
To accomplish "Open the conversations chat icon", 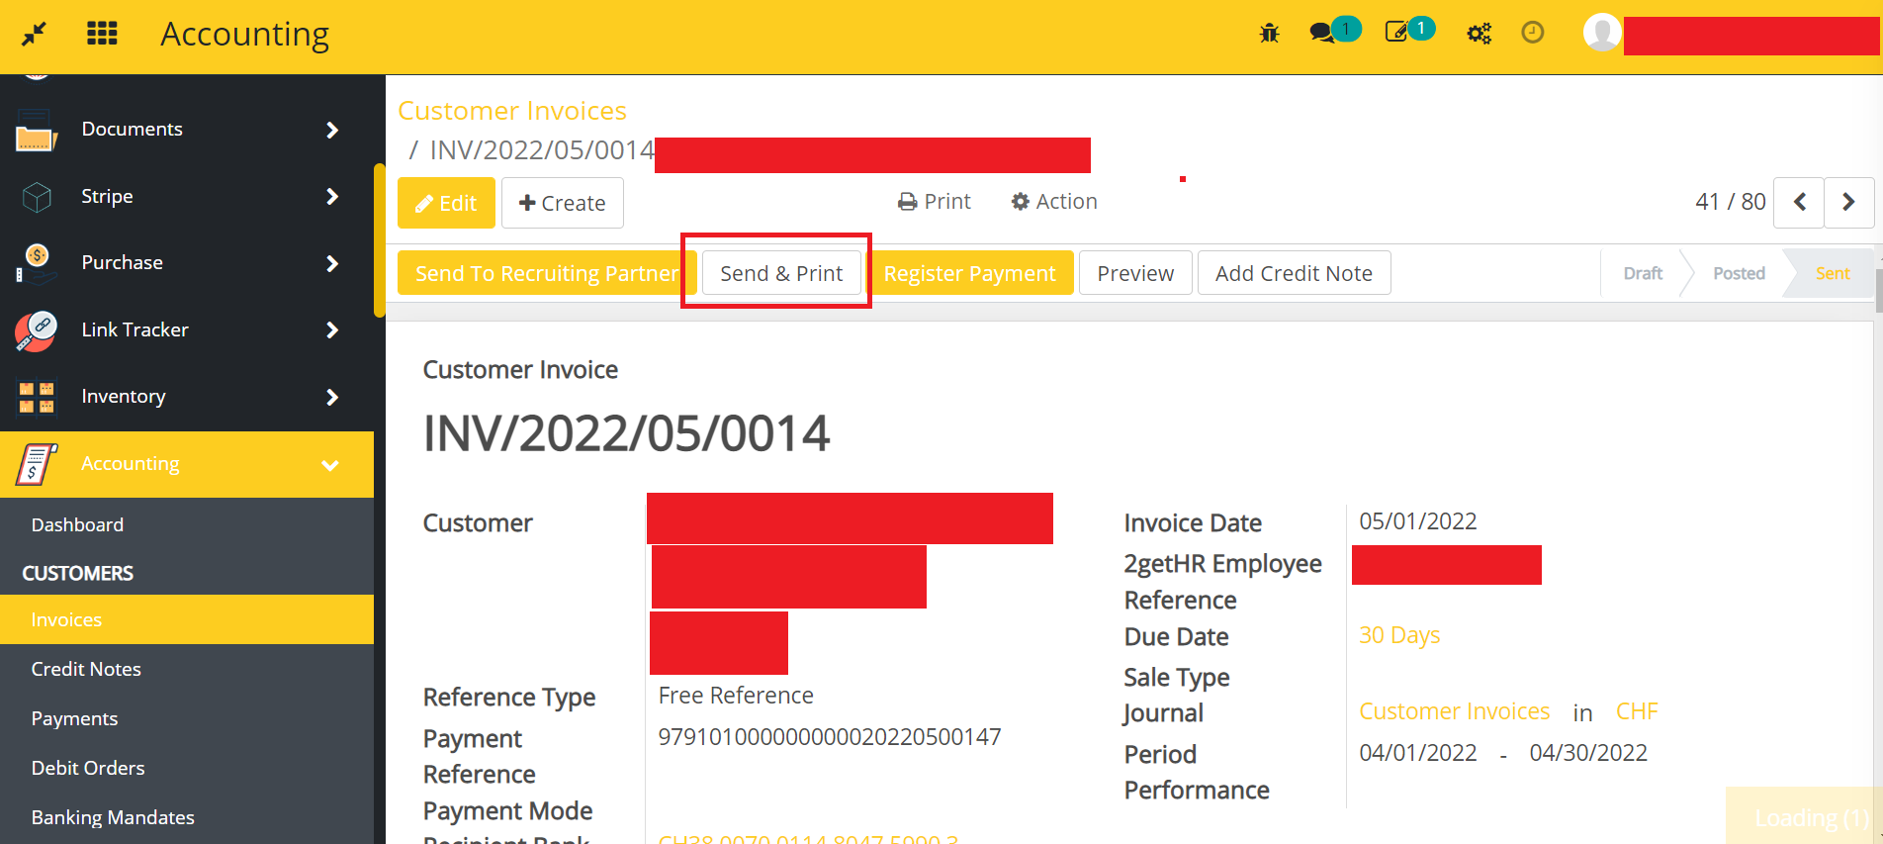I will [x=1322, y=33].
